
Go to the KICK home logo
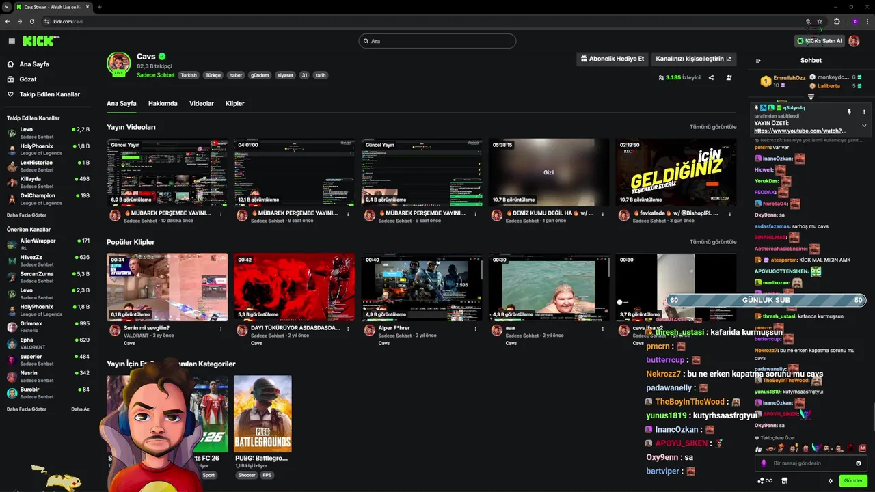tap(41, 41)
